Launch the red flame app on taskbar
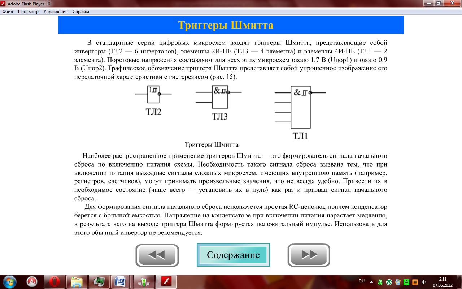Image resolution: width=462 pixels, height=289 pixels. coord(32,281)
